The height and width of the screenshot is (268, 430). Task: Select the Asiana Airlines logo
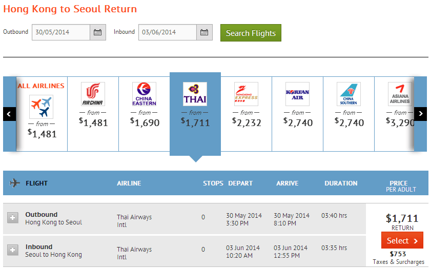pyautogui.click(x=399, y=94)
